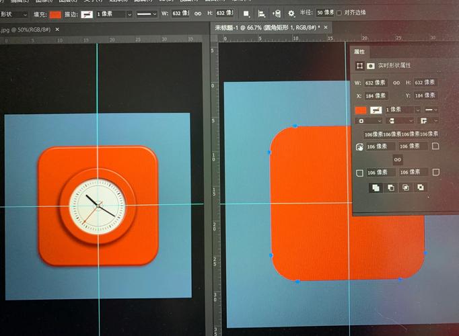Open stroke width dropdown in options bar
The width and height of the screenshot is (459, 336).
click(129, 13)
